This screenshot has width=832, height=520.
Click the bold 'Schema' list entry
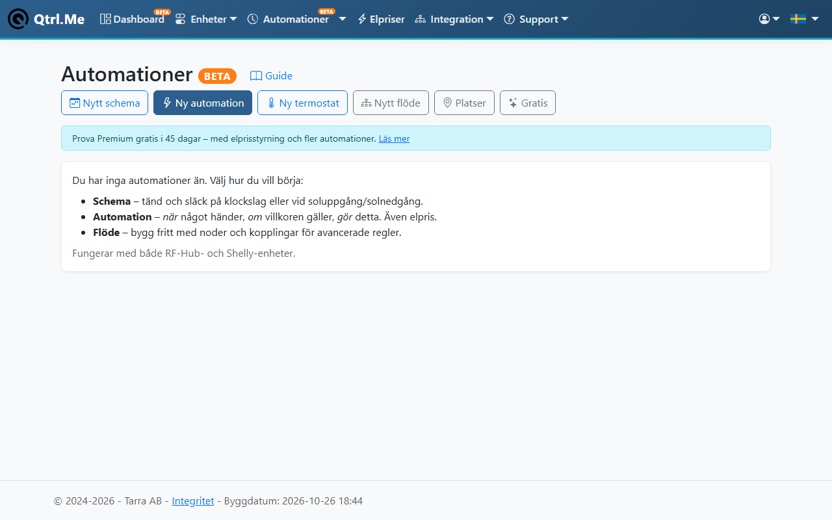click(112, 201)
